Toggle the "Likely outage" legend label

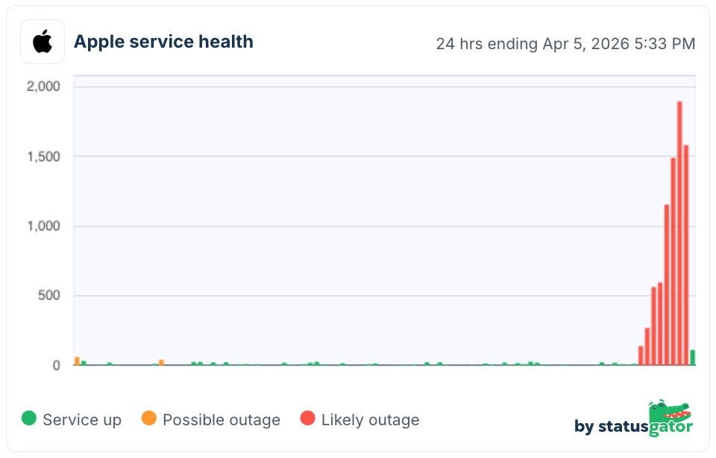click(x=370, y=420)
